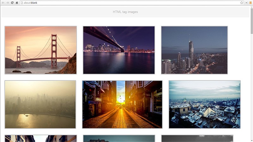253x142 pixels.
Task: Click the vertical scrollbar thumb
Action: [251, 21]
